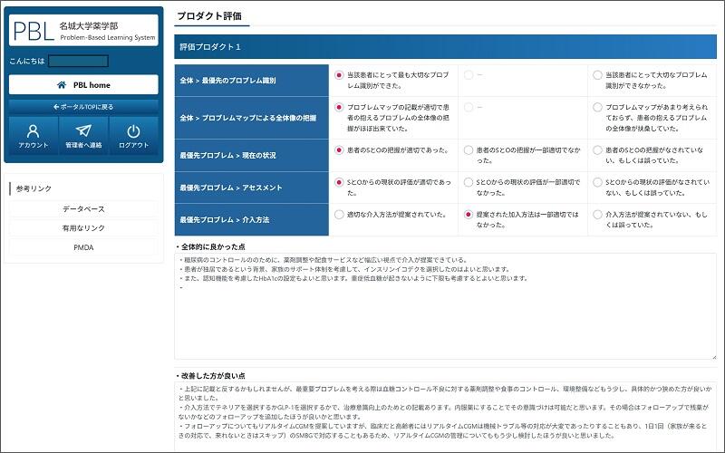The width and height of the screenshot is (725, 453).
Task: Click inside the 改善した方が良い点 text area
Action: click(x=444, y=417)
